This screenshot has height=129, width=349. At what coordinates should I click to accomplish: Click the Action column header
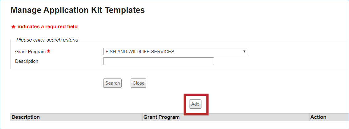(x=318, y=117)
